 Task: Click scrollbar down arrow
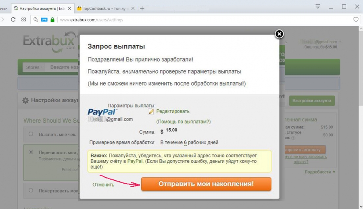pyautogui.click(x=361, y=206)
